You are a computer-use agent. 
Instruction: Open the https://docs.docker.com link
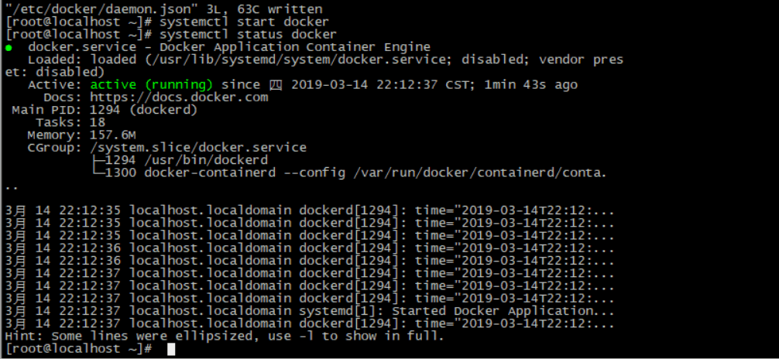(179, 97)
